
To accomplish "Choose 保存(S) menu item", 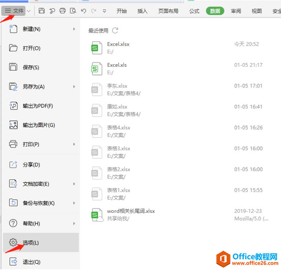I will tap(41, 67).
